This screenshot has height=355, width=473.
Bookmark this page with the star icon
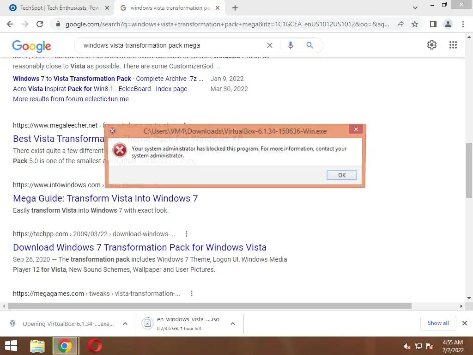[415, 24]
